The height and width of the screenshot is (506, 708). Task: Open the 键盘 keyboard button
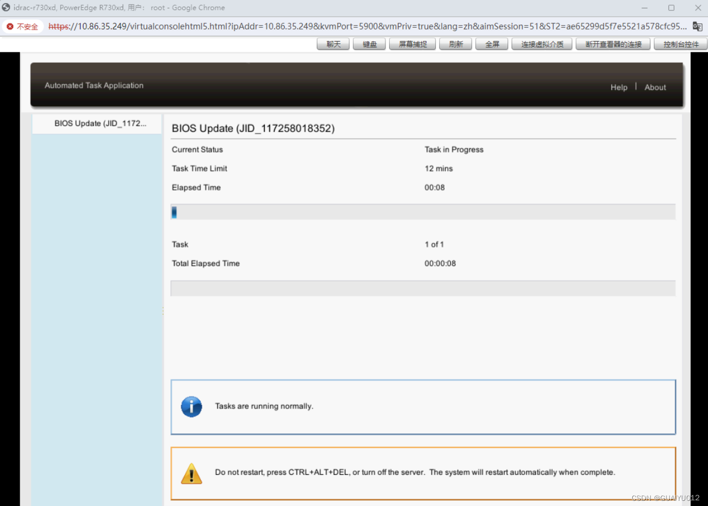[x=370, y=44]
